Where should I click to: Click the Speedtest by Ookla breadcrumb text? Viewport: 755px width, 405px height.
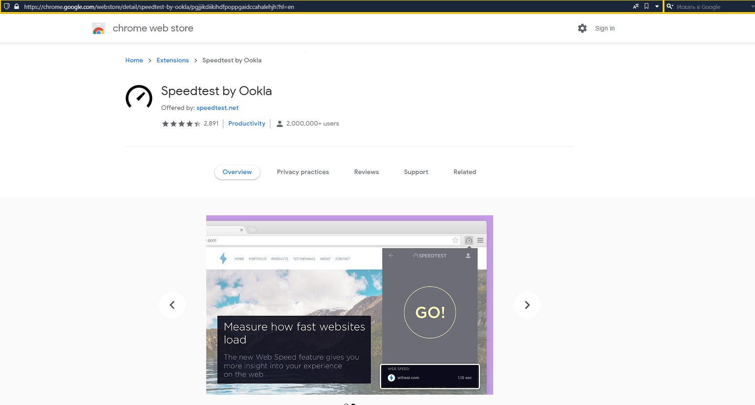[232, 60]
